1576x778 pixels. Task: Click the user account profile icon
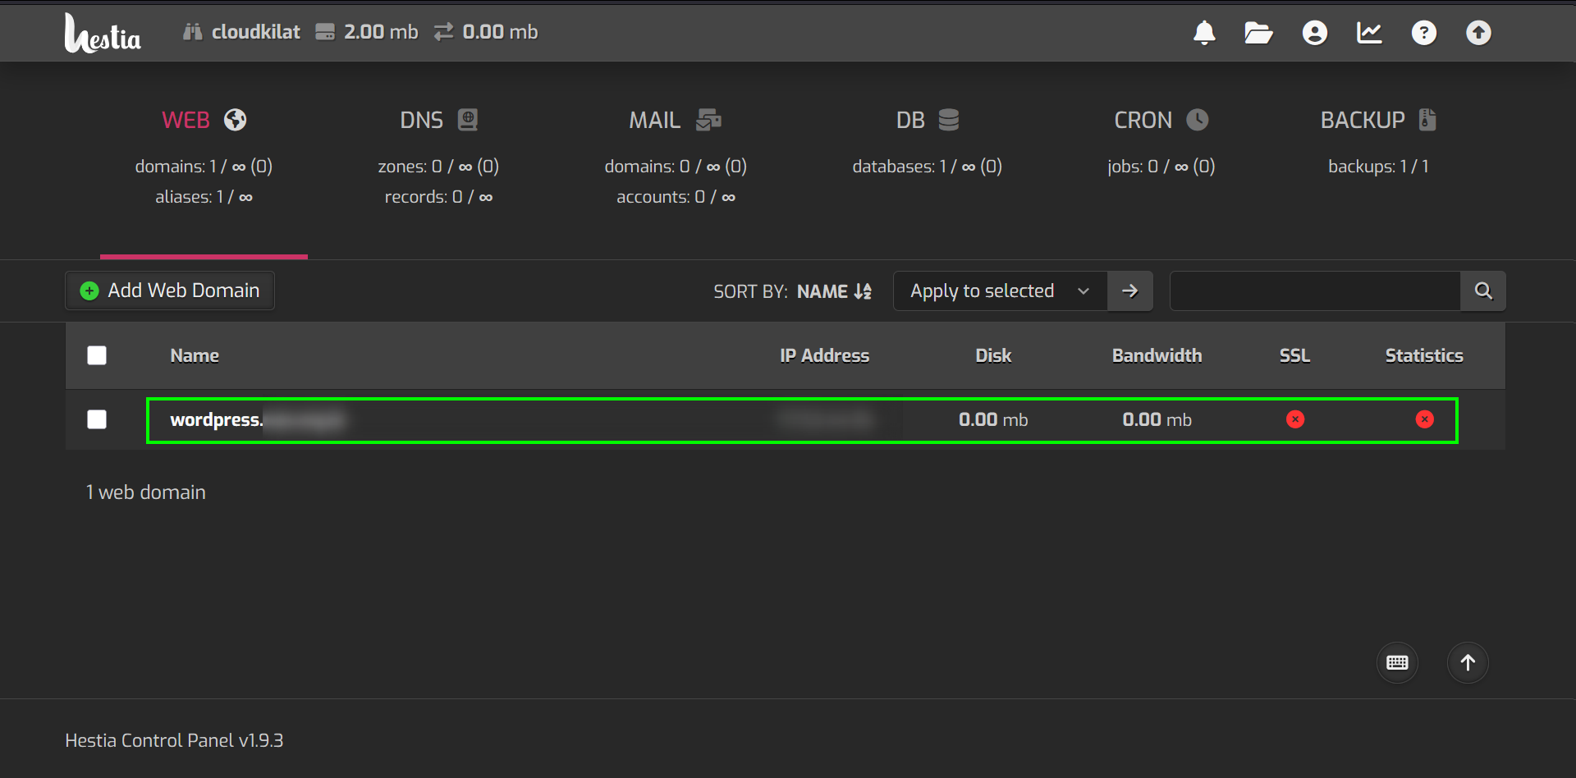click(x=1314, y=33)
